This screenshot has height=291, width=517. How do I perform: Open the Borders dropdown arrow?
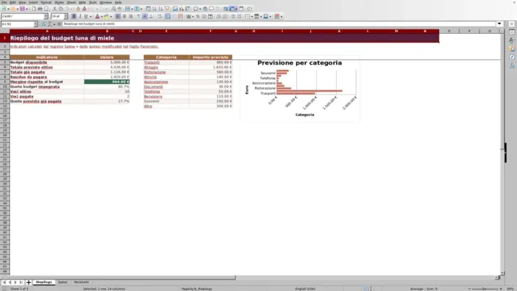[x=252, y=16]
